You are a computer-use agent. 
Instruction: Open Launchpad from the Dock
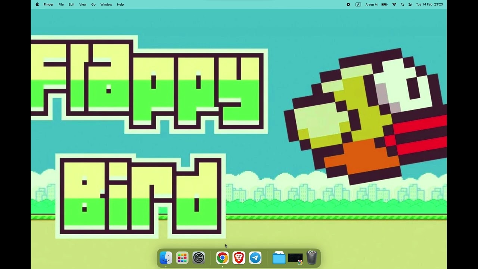point(182,258)
